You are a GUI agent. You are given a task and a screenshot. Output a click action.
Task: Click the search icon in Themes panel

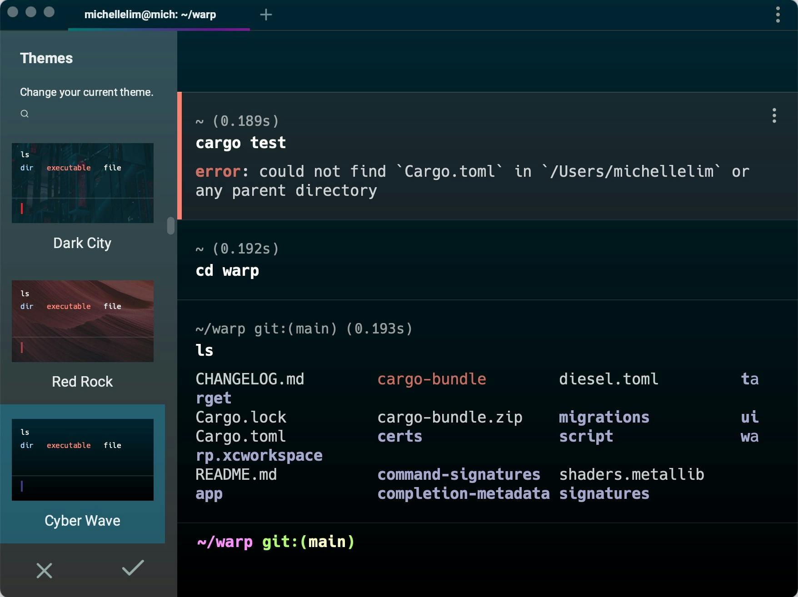point(25,114)
